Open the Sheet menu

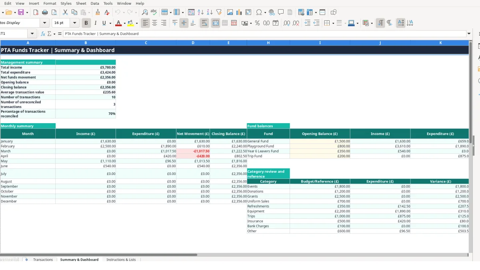(x=81, y=3)
